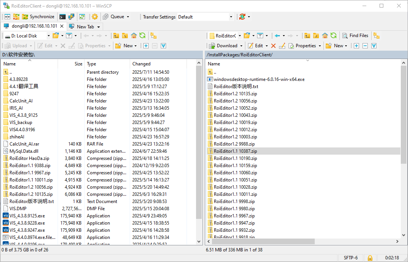Image resolution: width=408 pixels, height=262 pixels.
Task: Open the New Tab tab
Action: pyautogui.click(x=85, y=27)
